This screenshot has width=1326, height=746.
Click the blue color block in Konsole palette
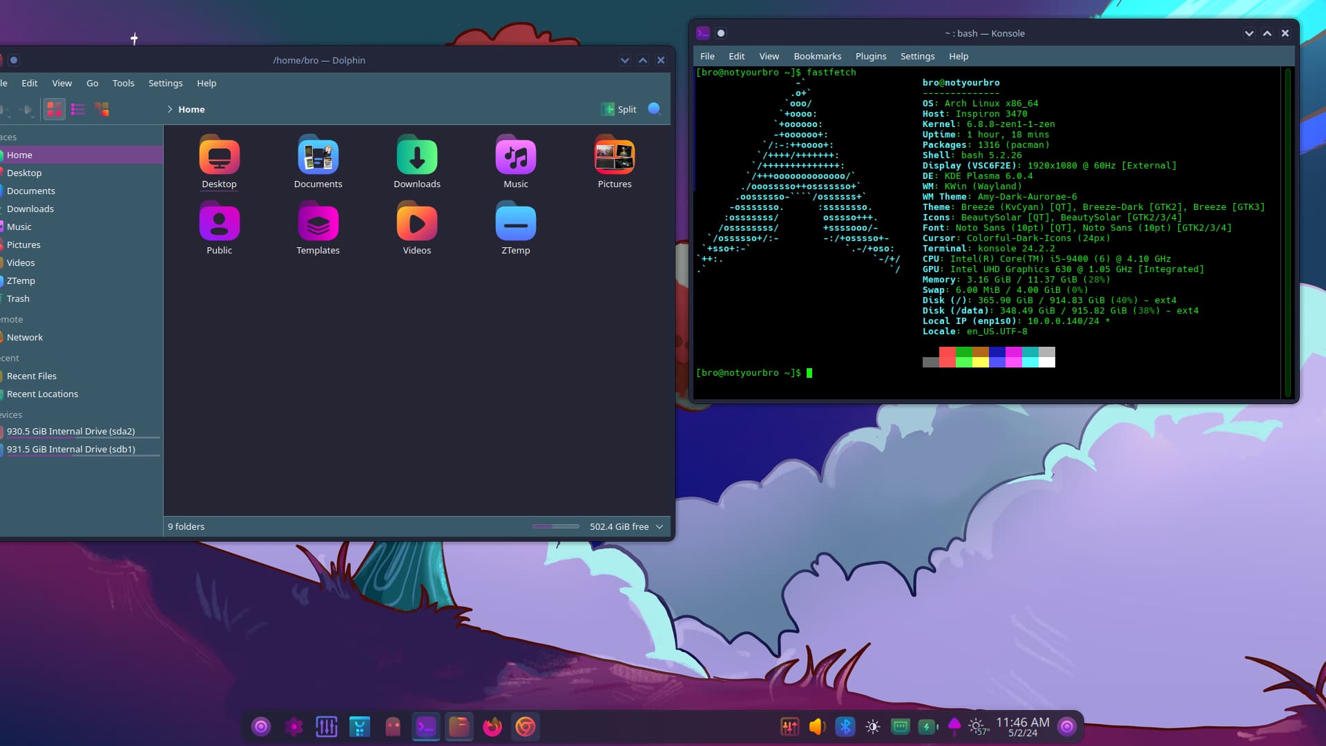coord(997,352)
